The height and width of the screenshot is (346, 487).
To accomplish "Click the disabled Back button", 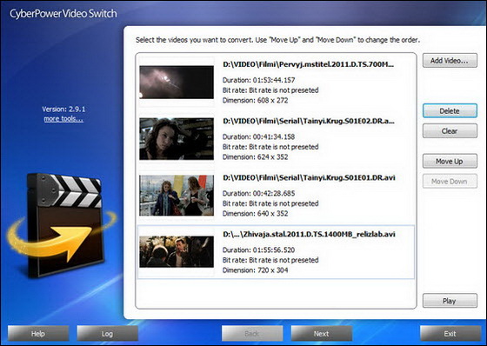I will click(x=252, y=334).
